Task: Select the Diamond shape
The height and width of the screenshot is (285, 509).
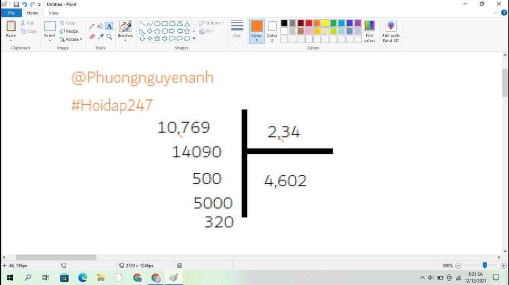Action: [150, 31]
